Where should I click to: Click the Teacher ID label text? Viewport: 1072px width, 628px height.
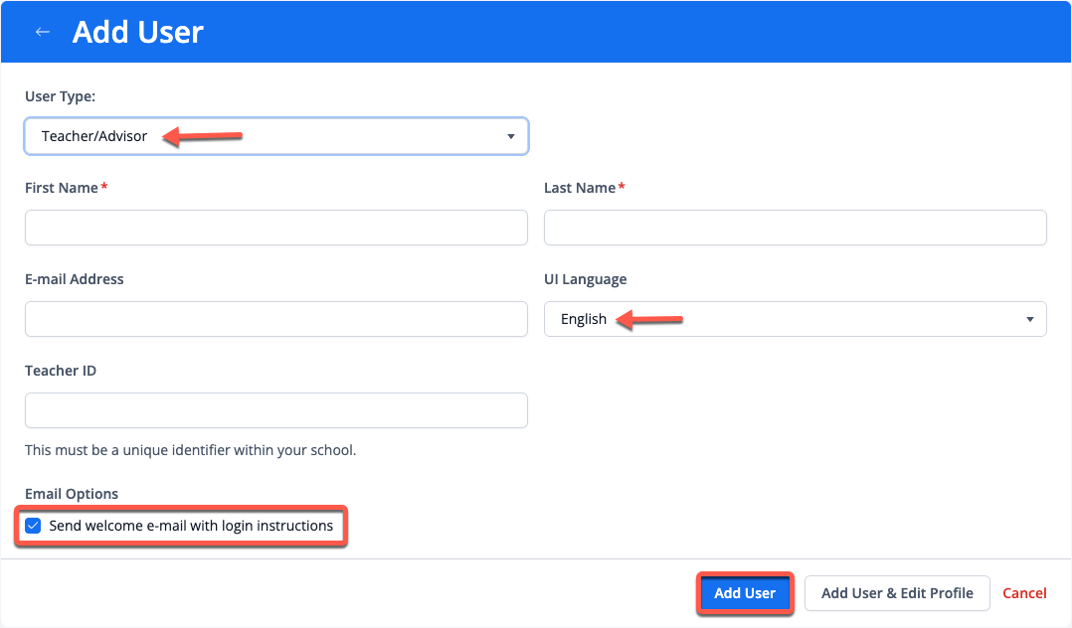click(61, 371)
